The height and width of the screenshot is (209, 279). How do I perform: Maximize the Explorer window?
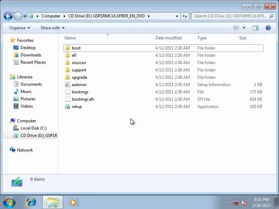pyautogui.click(x=258, y=7)
